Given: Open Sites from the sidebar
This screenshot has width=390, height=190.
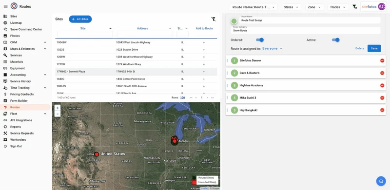Looking at the screenshot, I should point(14,17).
